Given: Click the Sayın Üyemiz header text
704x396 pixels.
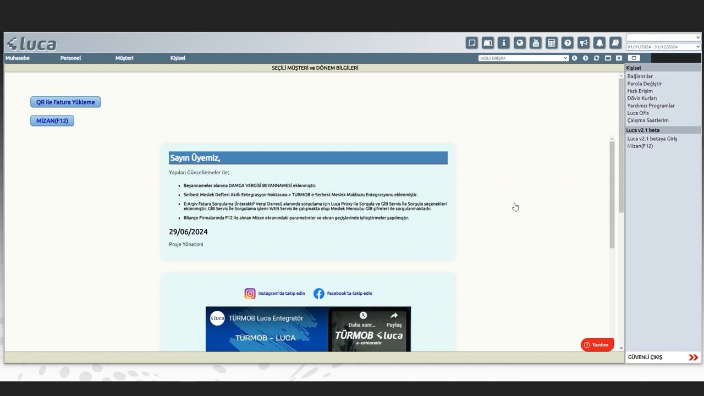Looking at the screenshot, I should [x=195, y=158].
